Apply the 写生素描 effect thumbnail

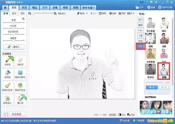pos(150,23)
